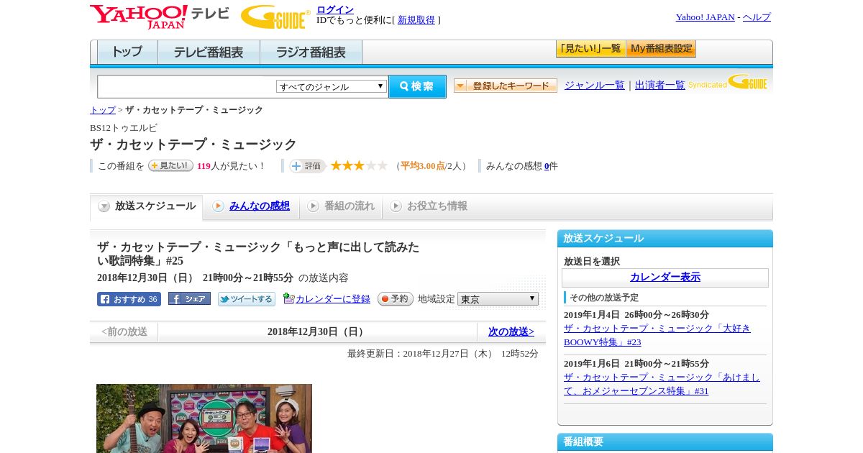Click Facebook おすすめ button
This screenshot has width=863, height=453.
pyautogui.click(x=129, y=299)
